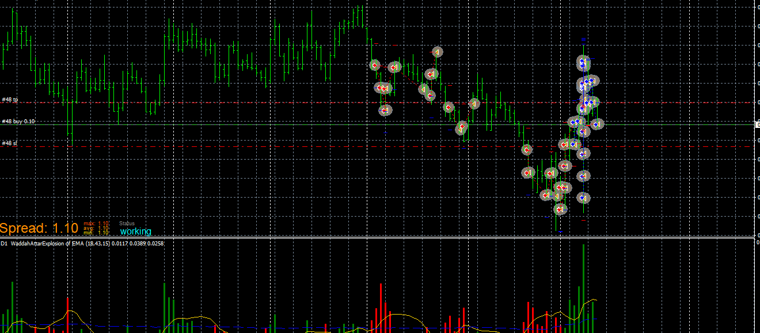Click the tallest green histogram bar

(583, 288)
